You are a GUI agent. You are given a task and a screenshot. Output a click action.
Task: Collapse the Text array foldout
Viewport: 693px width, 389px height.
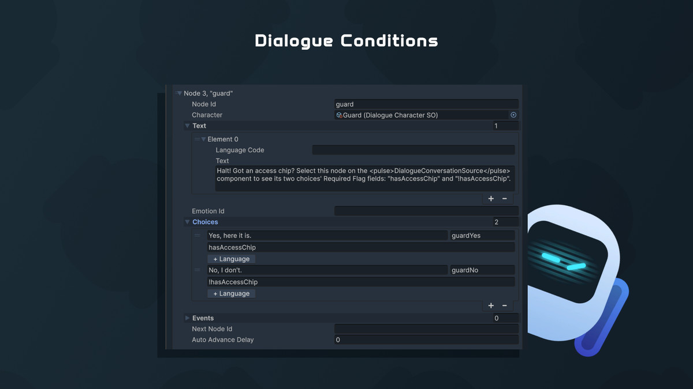(187, 126)
